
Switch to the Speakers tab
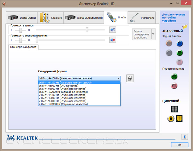[50, 18]
